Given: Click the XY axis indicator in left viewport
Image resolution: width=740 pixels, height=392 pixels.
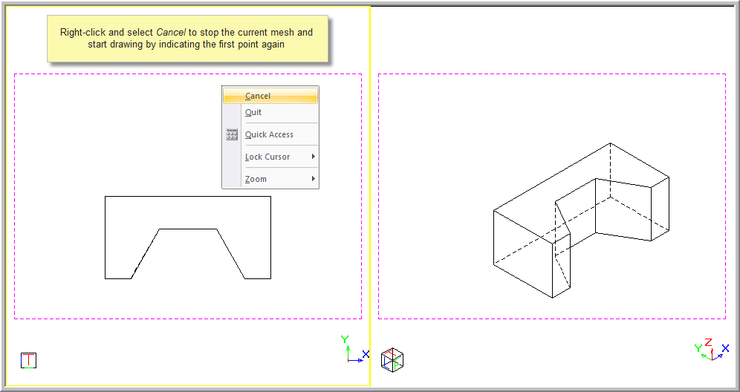Looking at the screenshot, I should tap(354, 351).
